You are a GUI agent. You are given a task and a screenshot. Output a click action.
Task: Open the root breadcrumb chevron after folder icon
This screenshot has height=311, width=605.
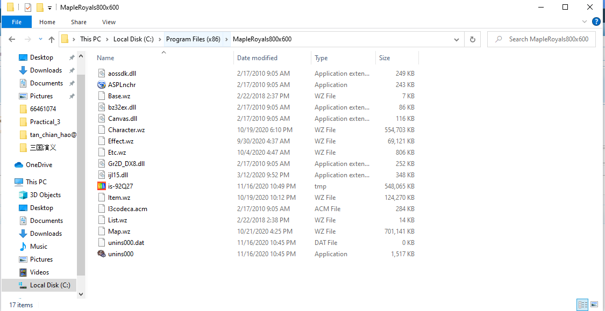[74, 39]
